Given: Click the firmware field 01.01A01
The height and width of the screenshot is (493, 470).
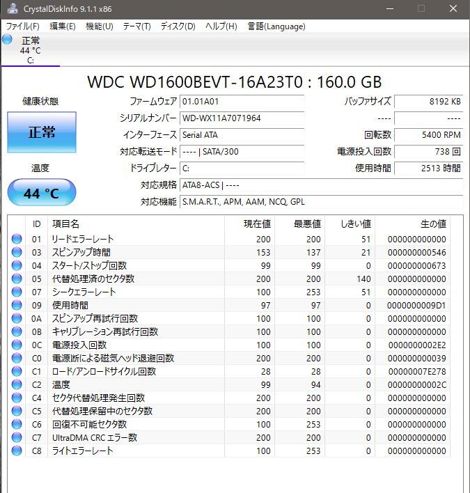Looking at the screenshot, I should click(x=242, y=102).
